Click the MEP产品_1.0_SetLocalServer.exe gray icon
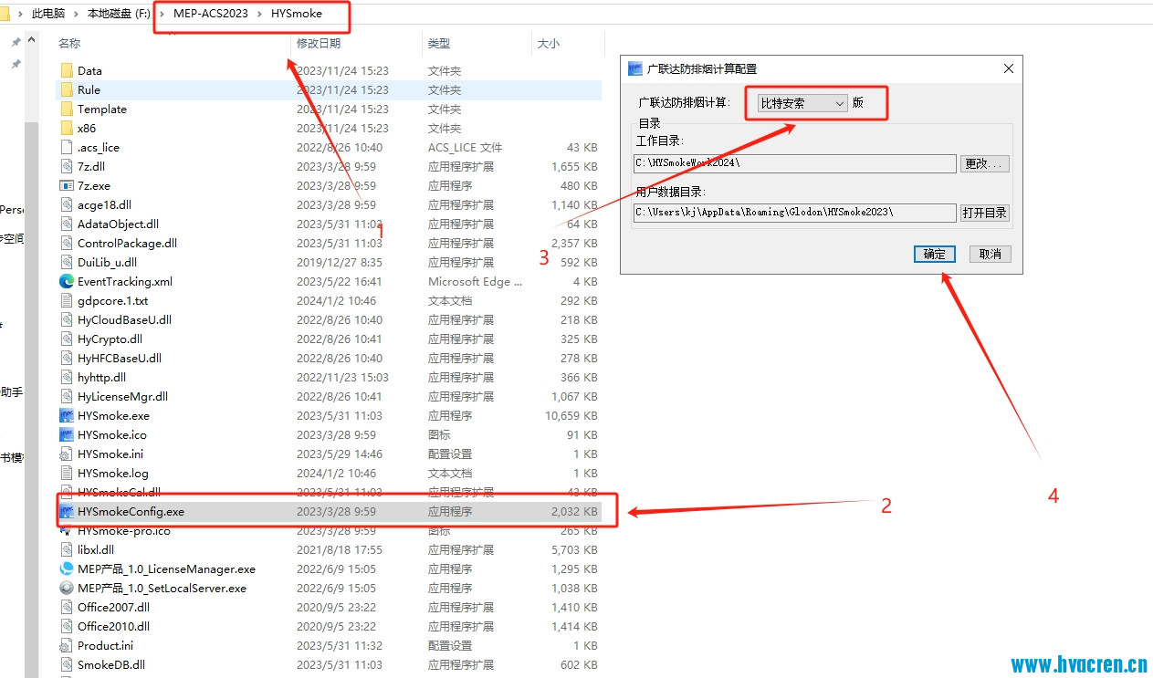 [65, 588]
